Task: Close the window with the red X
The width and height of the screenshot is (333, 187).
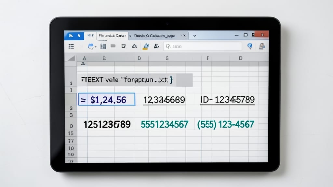Action: pyautogui.click(x=262, y=35)
